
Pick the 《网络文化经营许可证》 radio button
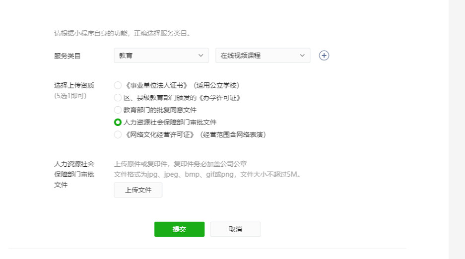(118, 134)
